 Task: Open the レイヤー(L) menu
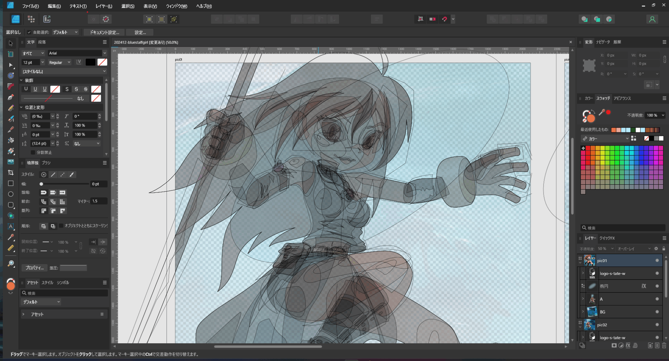click(104, 6)
